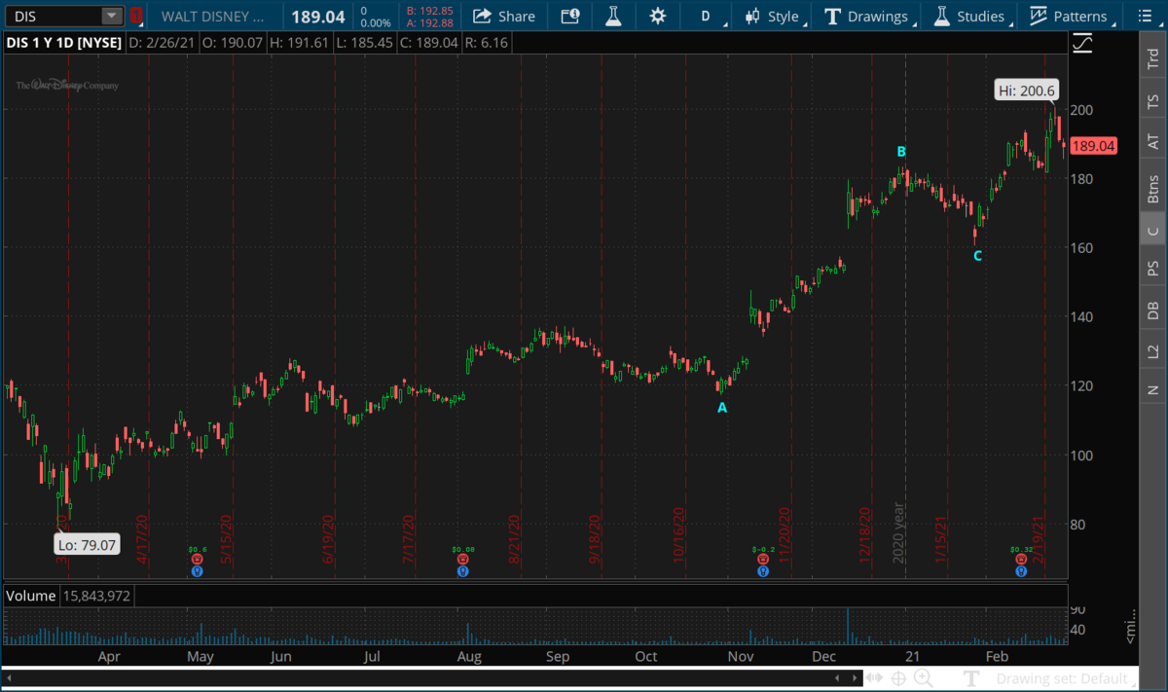Click the DIS symbol entry field
Image resolution: width=1168 pixels, height=692 pixels.
(55, 16)
